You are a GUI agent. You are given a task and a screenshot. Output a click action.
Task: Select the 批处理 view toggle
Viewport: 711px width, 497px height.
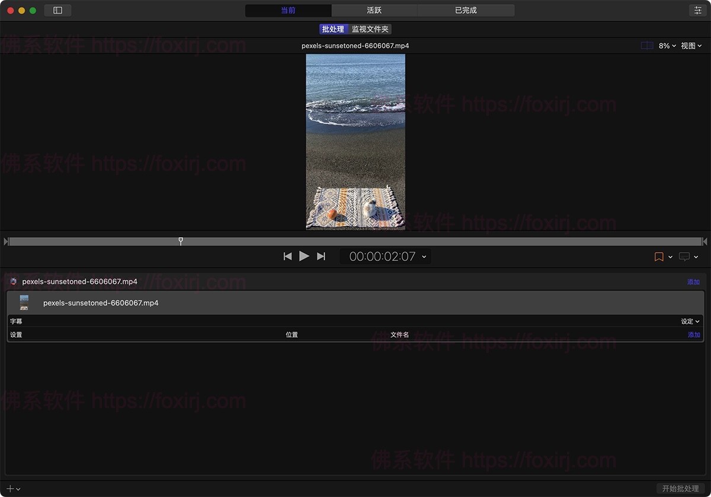click(333, 29)
